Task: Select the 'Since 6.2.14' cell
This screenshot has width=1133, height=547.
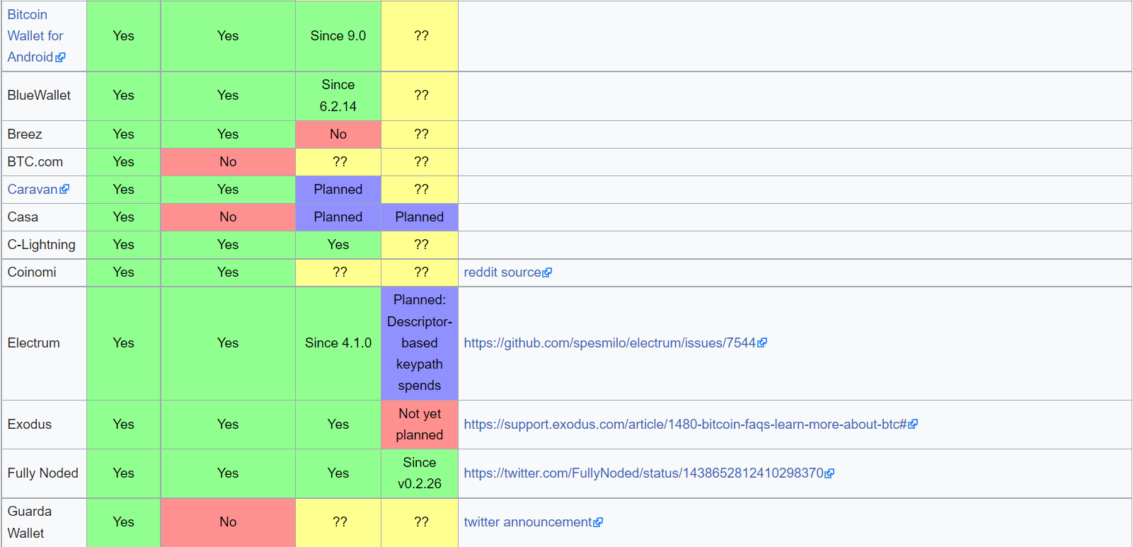Action: point(338,96)
